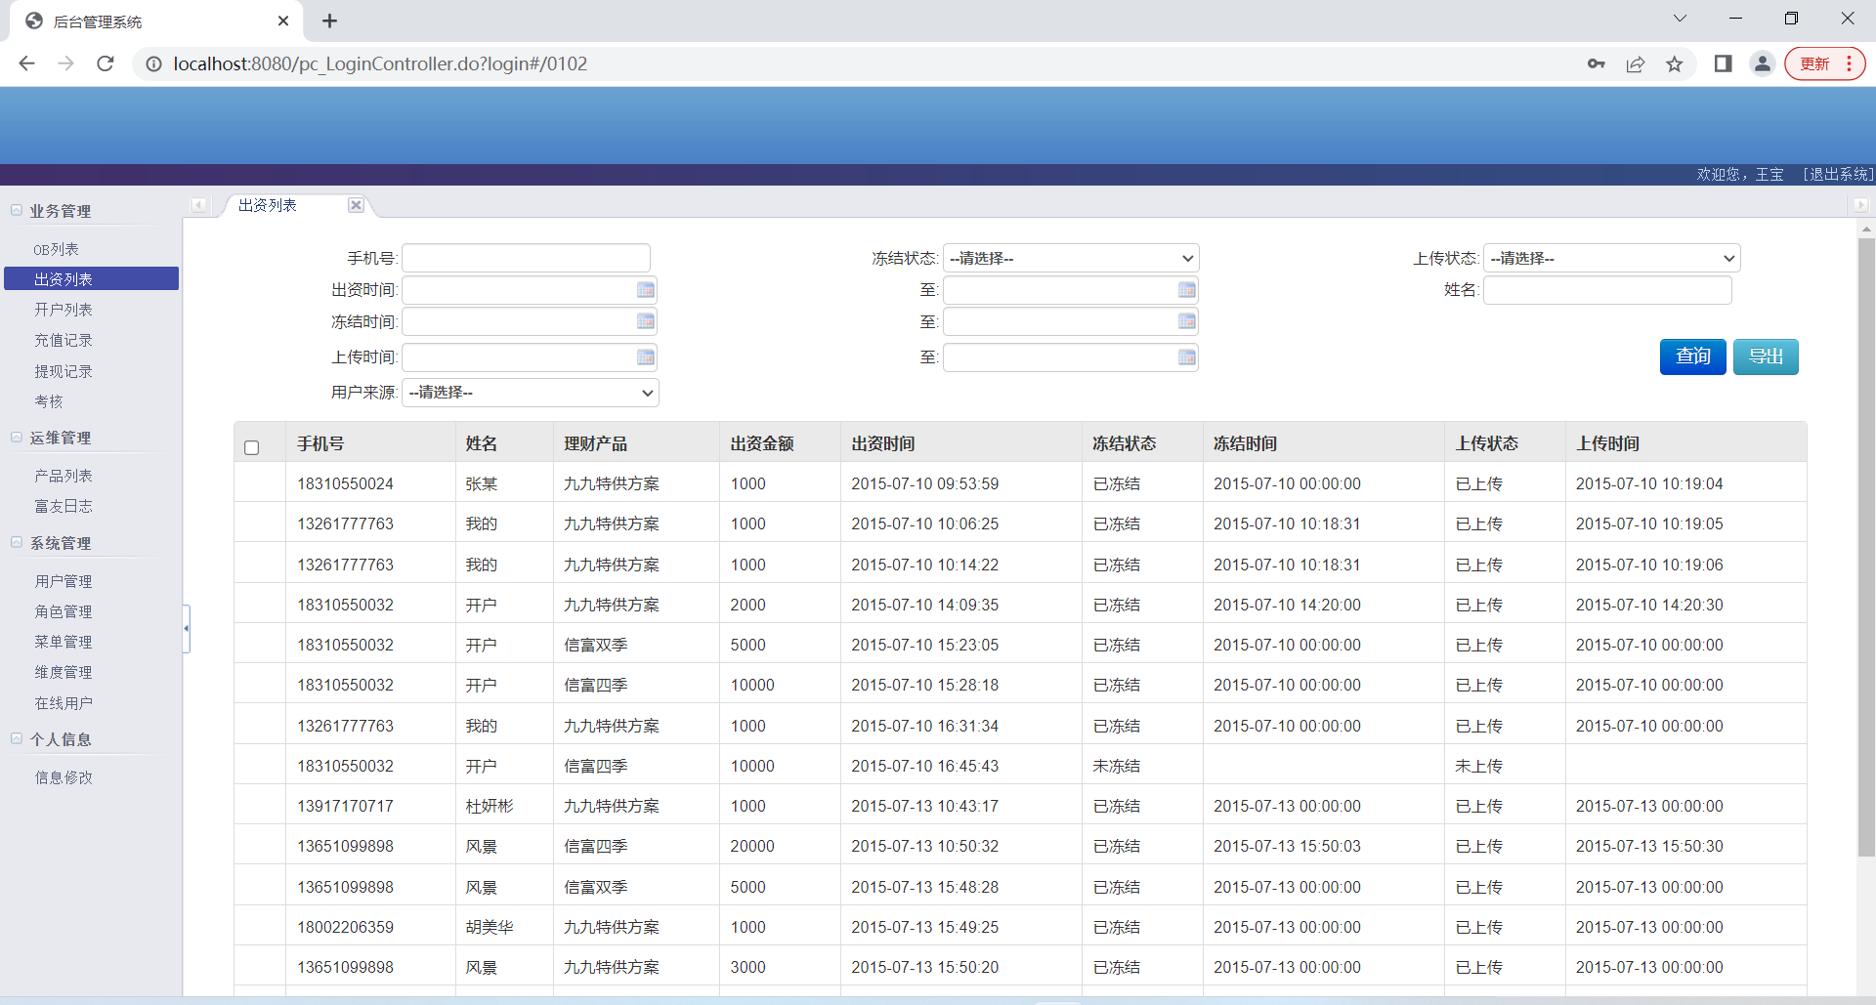
Task: Open calendar picker for 冻结时间 start field
Action: [x=645, y=321]
